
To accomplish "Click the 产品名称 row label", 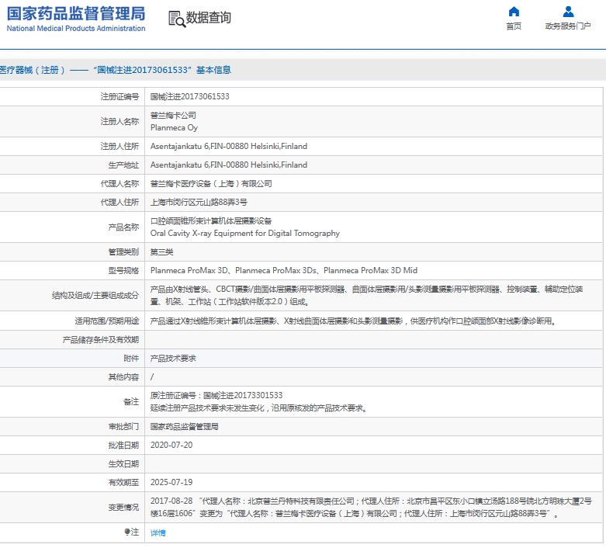I will click(123, 227).
